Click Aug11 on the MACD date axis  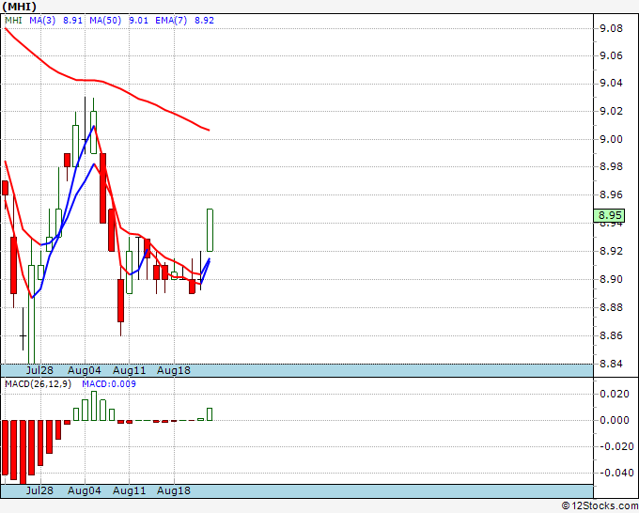pyautogui.click(x=129, y=490)
